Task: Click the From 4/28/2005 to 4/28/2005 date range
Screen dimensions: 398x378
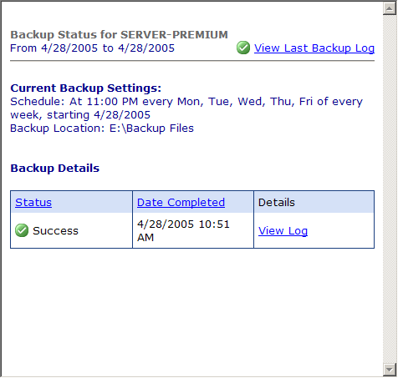Action: [92, 48]
